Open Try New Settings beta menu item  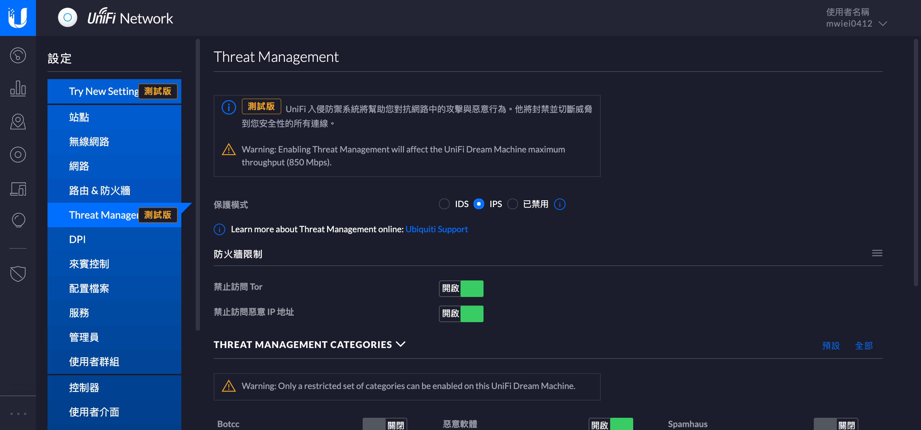tap(114, 91)
